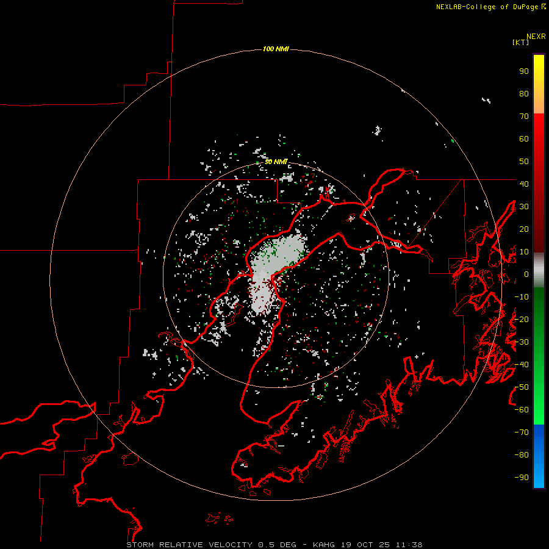
Task: Click the 0 tick label on scale
Action: (526, 274)
